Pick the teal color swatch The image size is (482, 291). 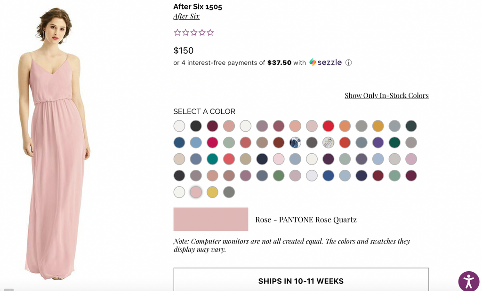coord(212,159)
